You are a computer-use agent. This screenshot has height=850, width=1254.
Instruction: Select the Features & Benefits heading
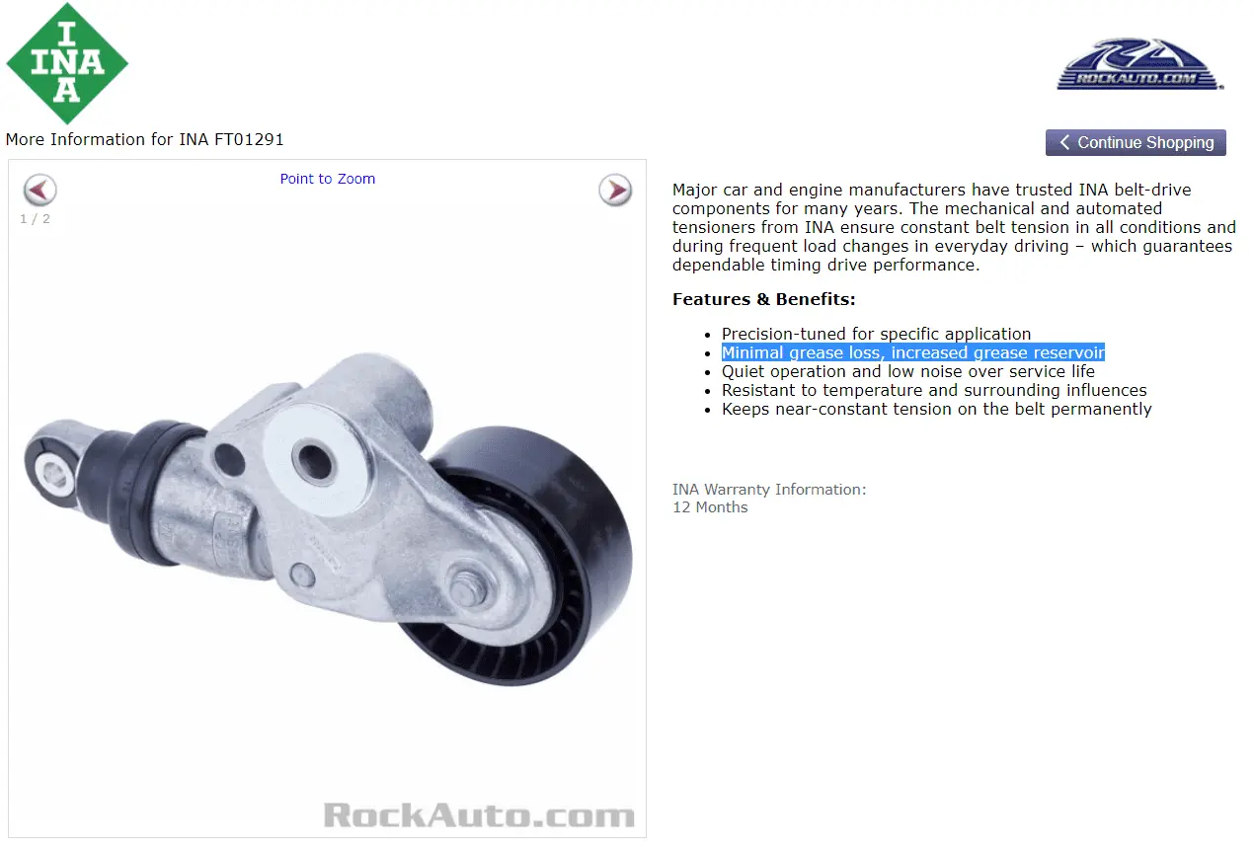(x=763, y=299)
